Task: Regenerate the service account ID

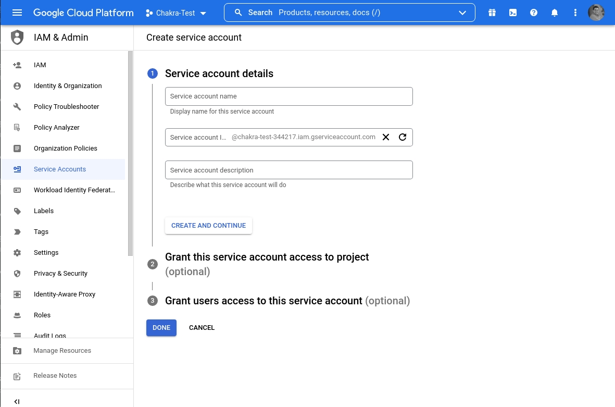Action: click(402, 137)
